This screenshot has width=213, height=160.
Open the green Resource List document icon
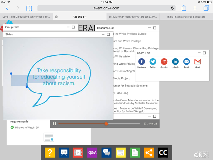click(135, 152)
